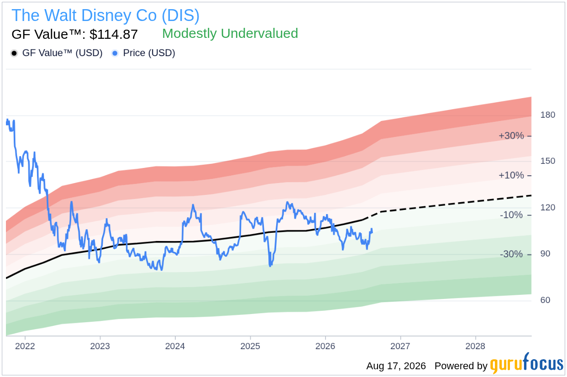Click the Powered by text

coord(461,366)
